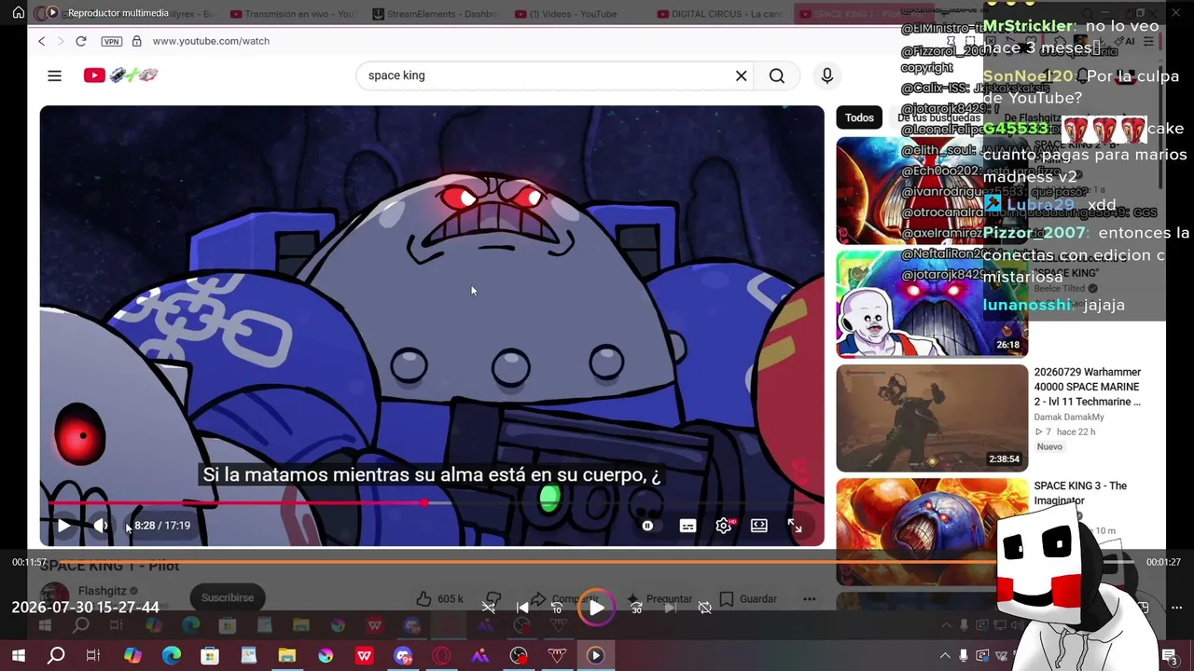The height and width of the screenshot is (671, 1194).
Task: Open Copilot from the taskbar
Action: 132,656
